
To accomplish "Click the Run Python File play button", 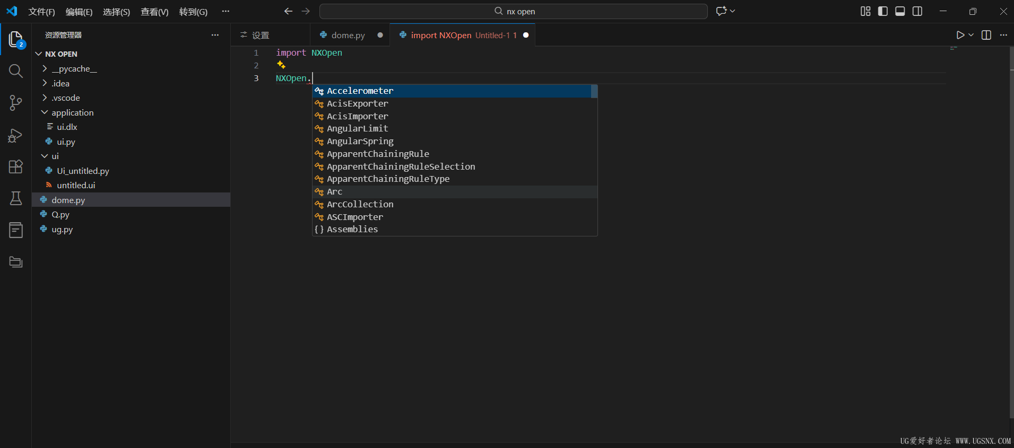I will [x=960, y=35].
